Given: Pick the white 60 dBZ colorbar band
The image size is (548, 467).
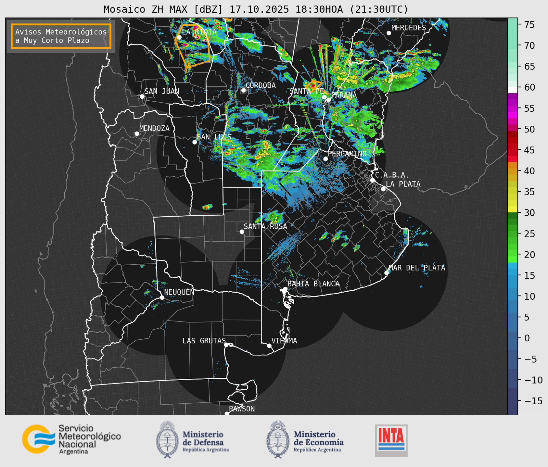Looking at the screenshot, I should coord(513,90).
